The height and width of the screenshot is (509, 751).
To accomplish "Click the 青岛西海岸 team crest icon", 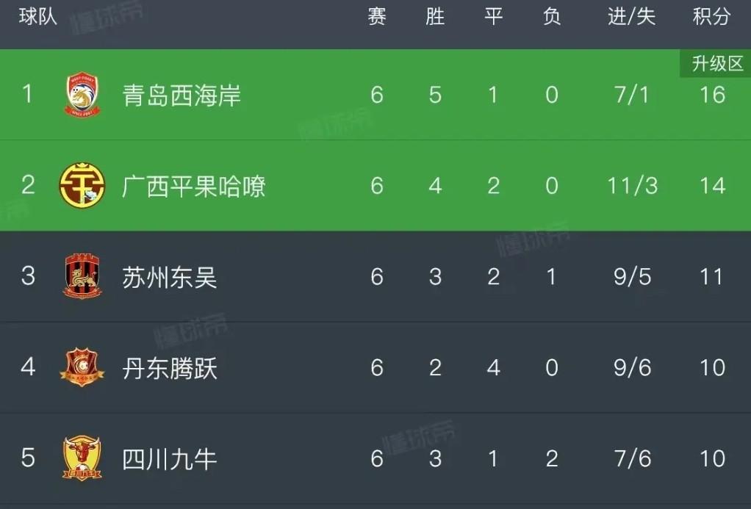I will [82, 95].
